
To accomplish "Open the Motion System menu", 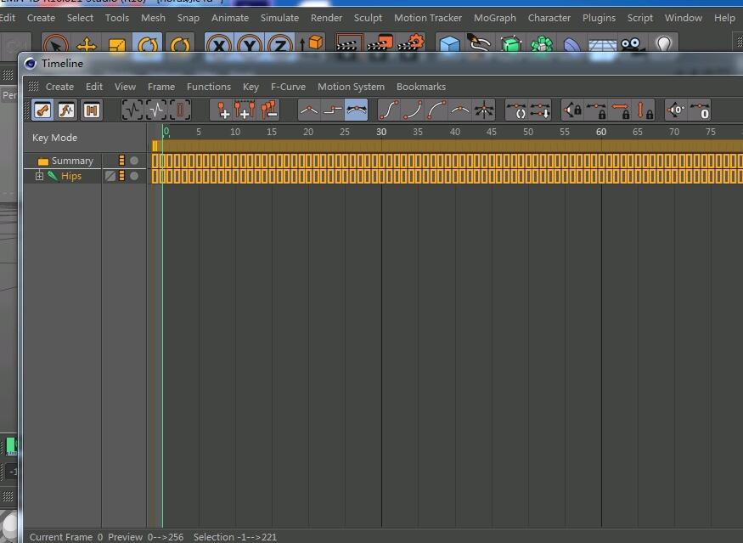I will coord(352,87).
